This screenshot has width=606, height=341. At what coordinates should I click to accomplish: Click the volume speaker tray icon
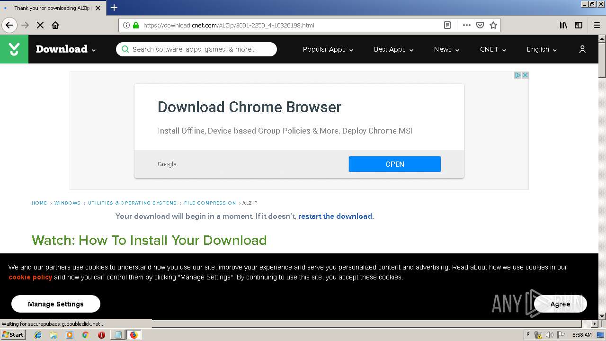pos(549,335)
